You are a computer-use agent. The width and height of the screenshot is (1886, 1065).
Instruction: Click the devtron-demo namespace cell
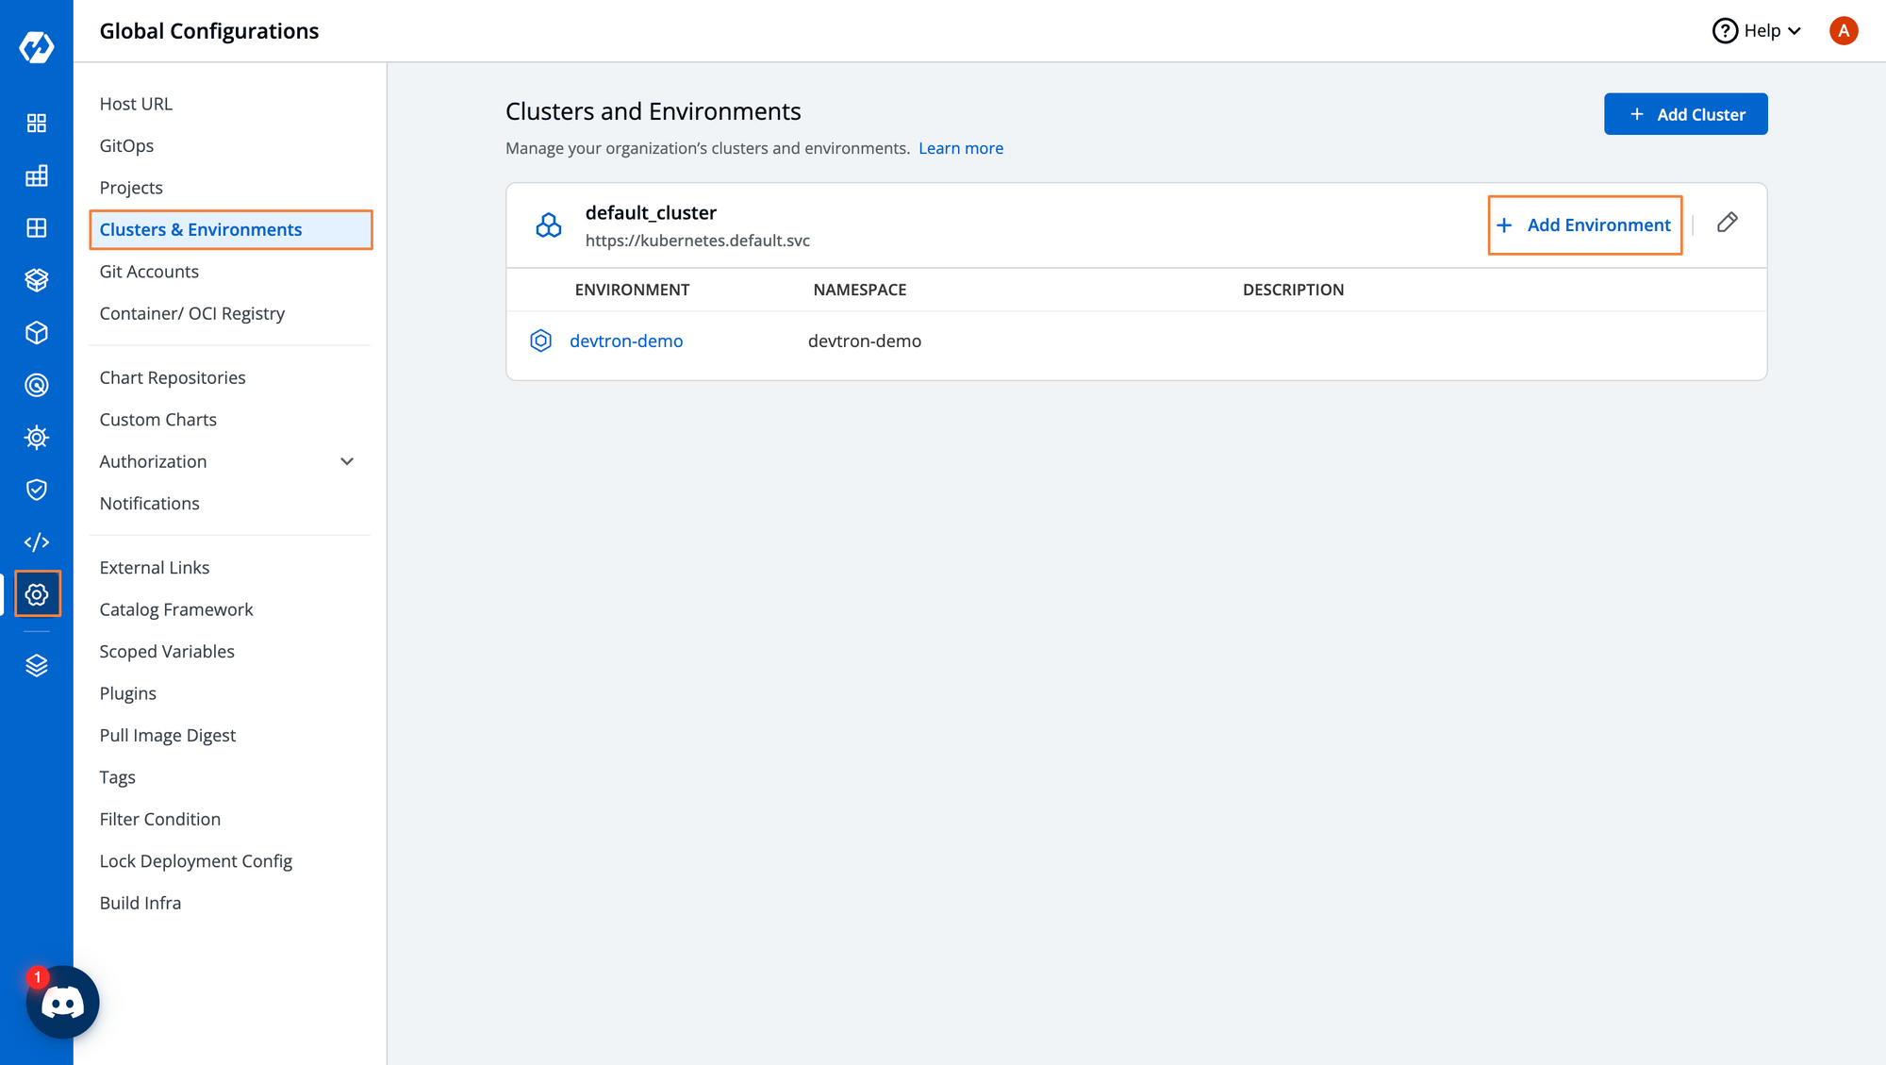click(x=864, y=341)
